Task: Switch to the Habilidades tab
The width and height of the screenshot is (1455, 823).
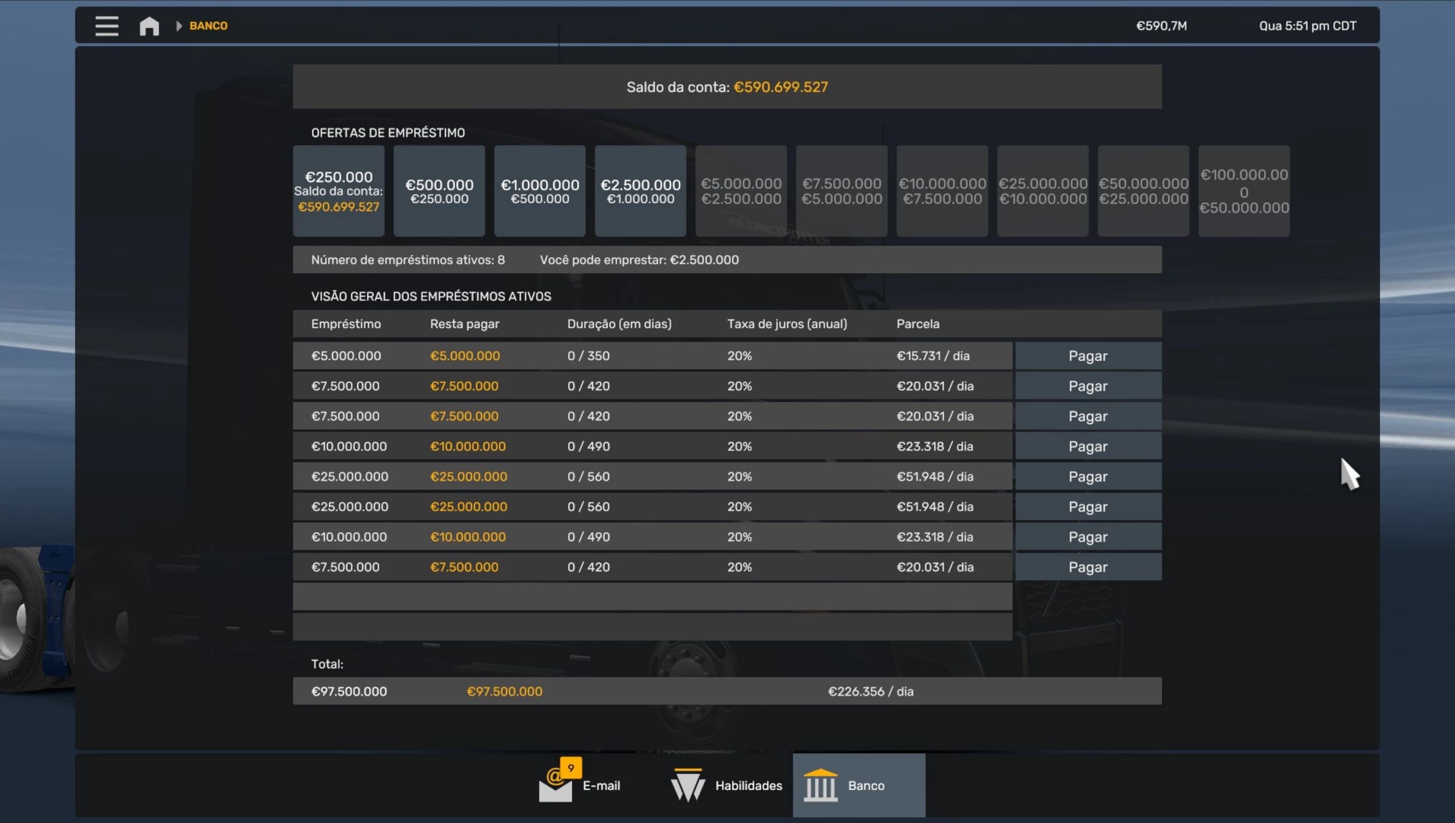Action: (x=748, y=785)
